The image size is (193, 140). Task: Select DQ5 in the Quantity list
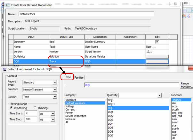click(x=110, y=128)
